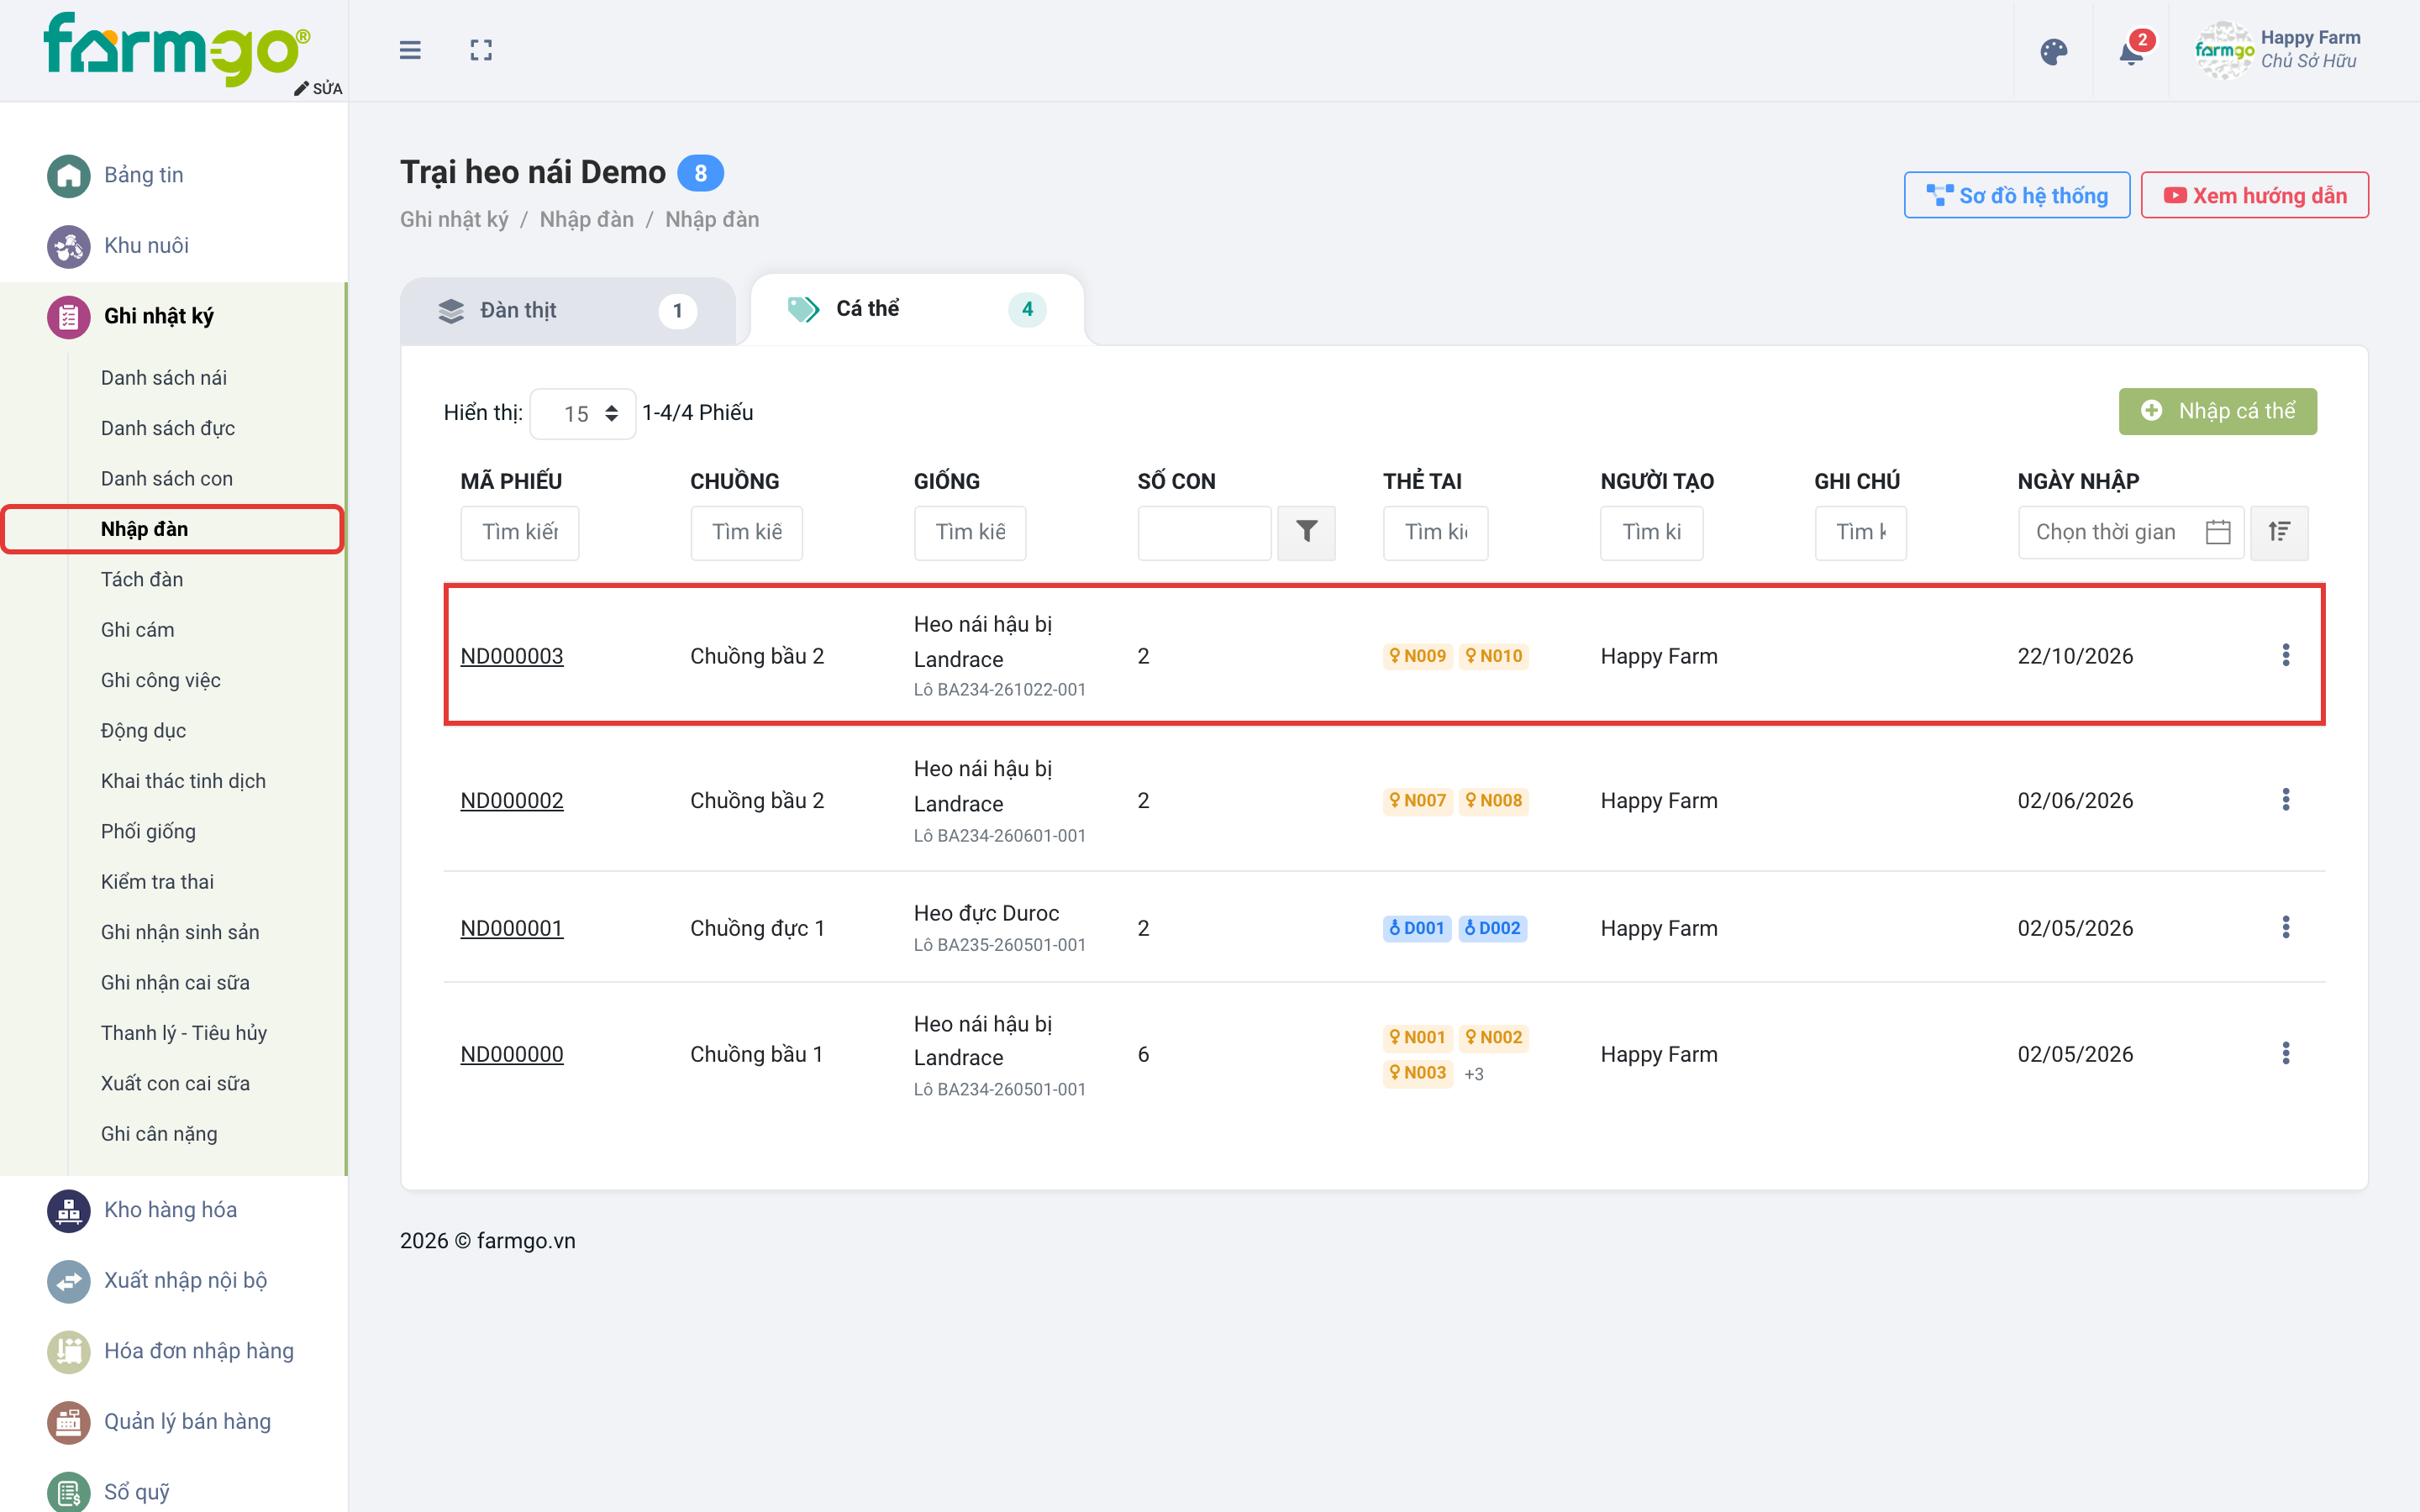Go to Danh sách đực

pyautogui.click(x=168, y=428)
